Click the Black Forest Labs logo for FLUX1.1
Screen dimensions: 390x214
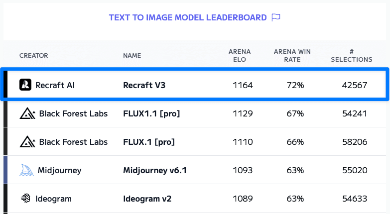click(x=27, y=114)
